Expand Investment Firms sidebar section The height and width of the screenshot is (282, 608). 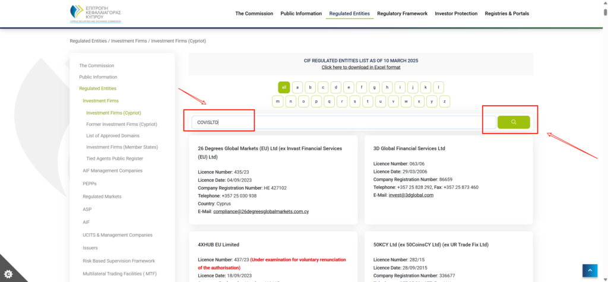pyautogui.click(x=100, y=101)
